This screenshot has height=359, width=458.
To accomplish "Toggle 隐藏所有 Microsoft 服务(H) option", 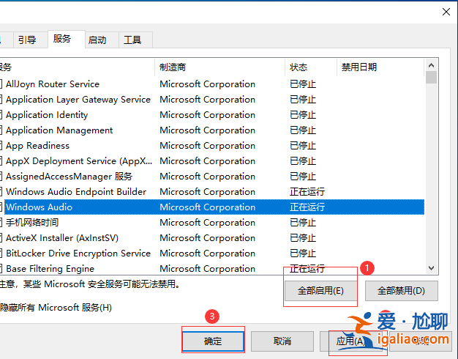I will point(56,308).
